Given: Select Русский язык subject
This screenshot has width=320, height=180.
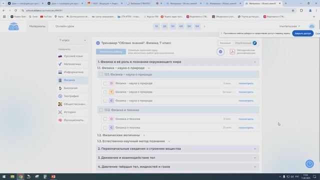Looking at the screenshot, I should 72,56.
